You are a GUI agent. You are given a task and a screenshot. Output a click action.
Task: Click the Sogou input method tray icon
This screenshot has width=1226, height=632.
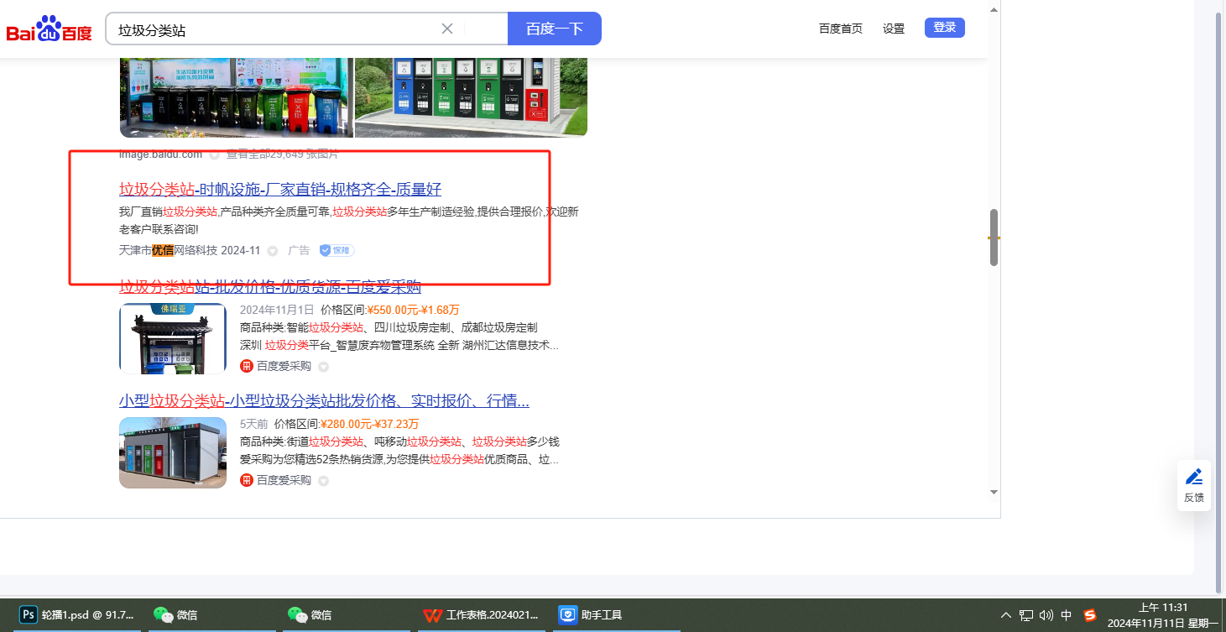coord(1090,615)
